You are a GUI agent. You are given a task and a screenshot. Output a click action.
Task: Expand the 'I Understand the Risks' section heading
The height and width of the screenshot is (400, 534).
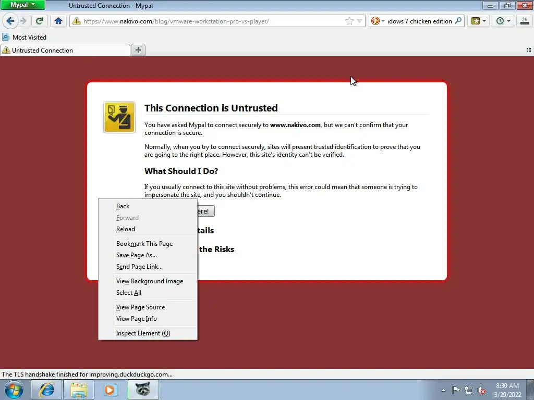(x=216, y=249)
